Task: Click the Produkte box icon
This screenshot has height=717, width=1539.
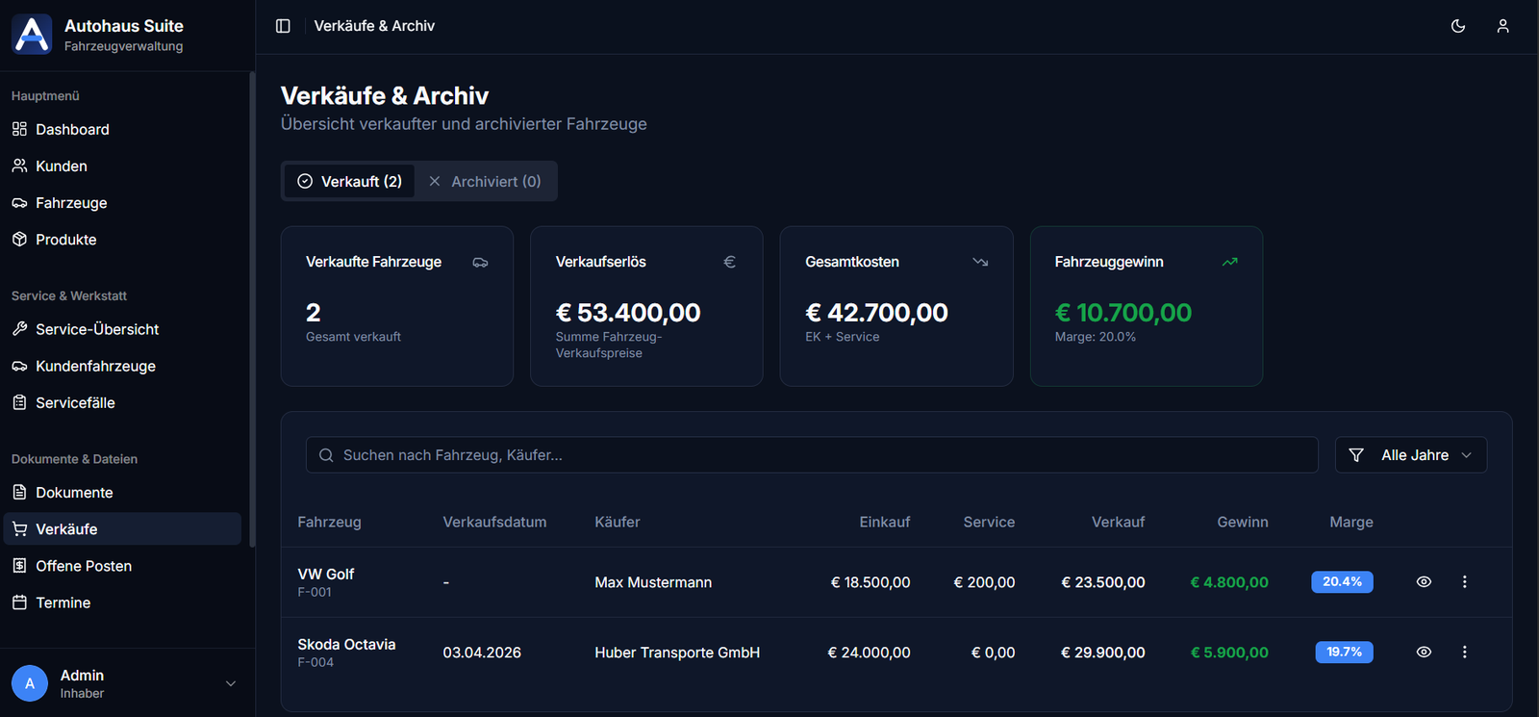Action: pyautogui.click(x=19, y=240)
